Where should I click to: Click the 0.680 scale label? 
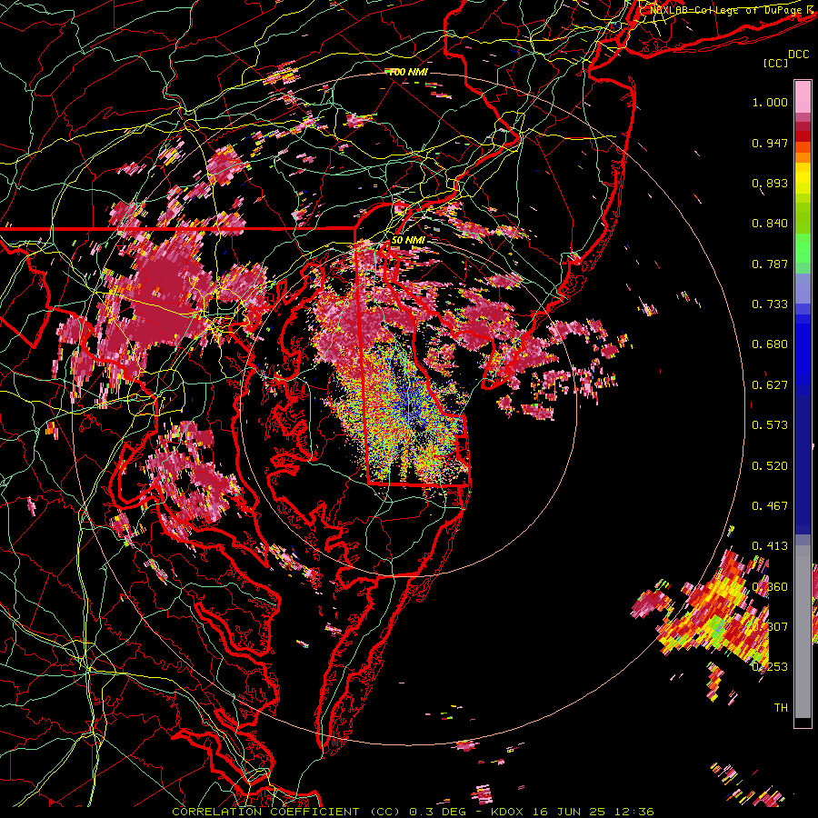(770, 344)
